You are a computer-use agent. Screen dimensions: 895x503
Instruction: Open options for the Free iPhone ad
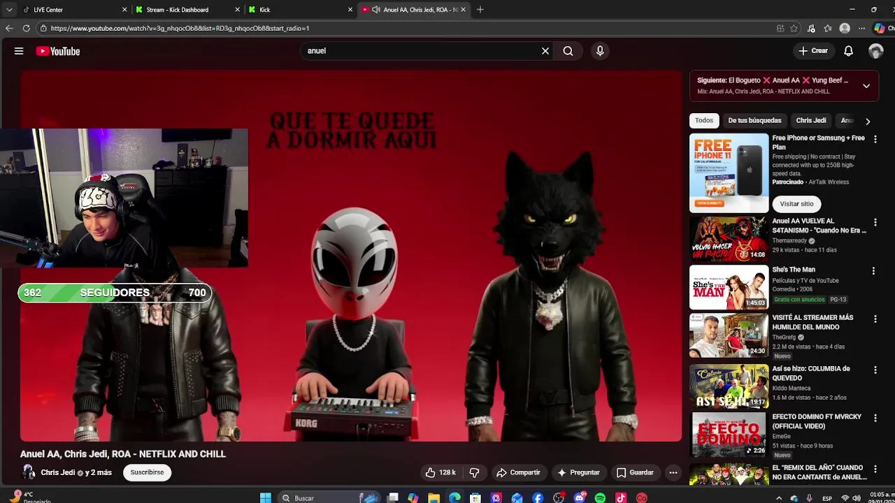coord(875,140)
